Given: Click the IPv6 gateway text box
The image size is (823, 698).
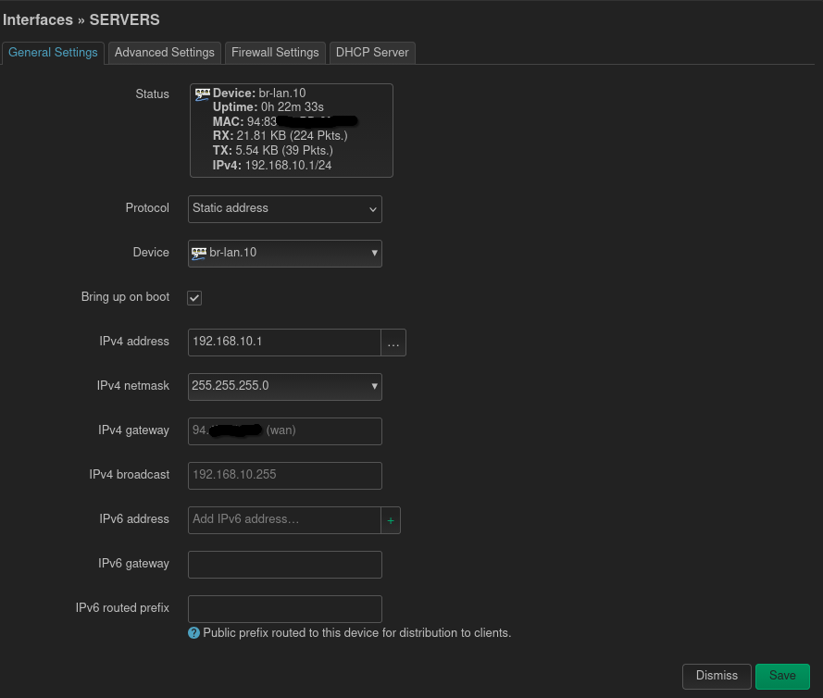Looking at the screenshot, I should point(285,565).
